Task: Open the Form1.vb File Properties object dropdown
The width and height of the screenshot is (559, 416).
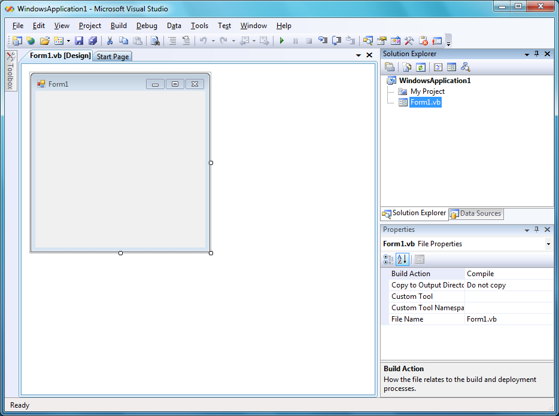Action: point(548,244)
